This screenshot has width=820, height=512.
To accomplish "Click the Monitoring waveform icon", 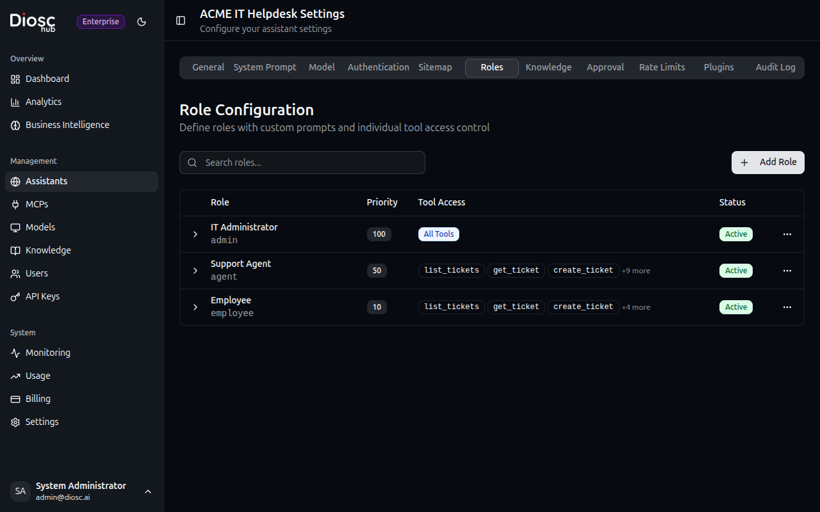I will click(15, 353).
